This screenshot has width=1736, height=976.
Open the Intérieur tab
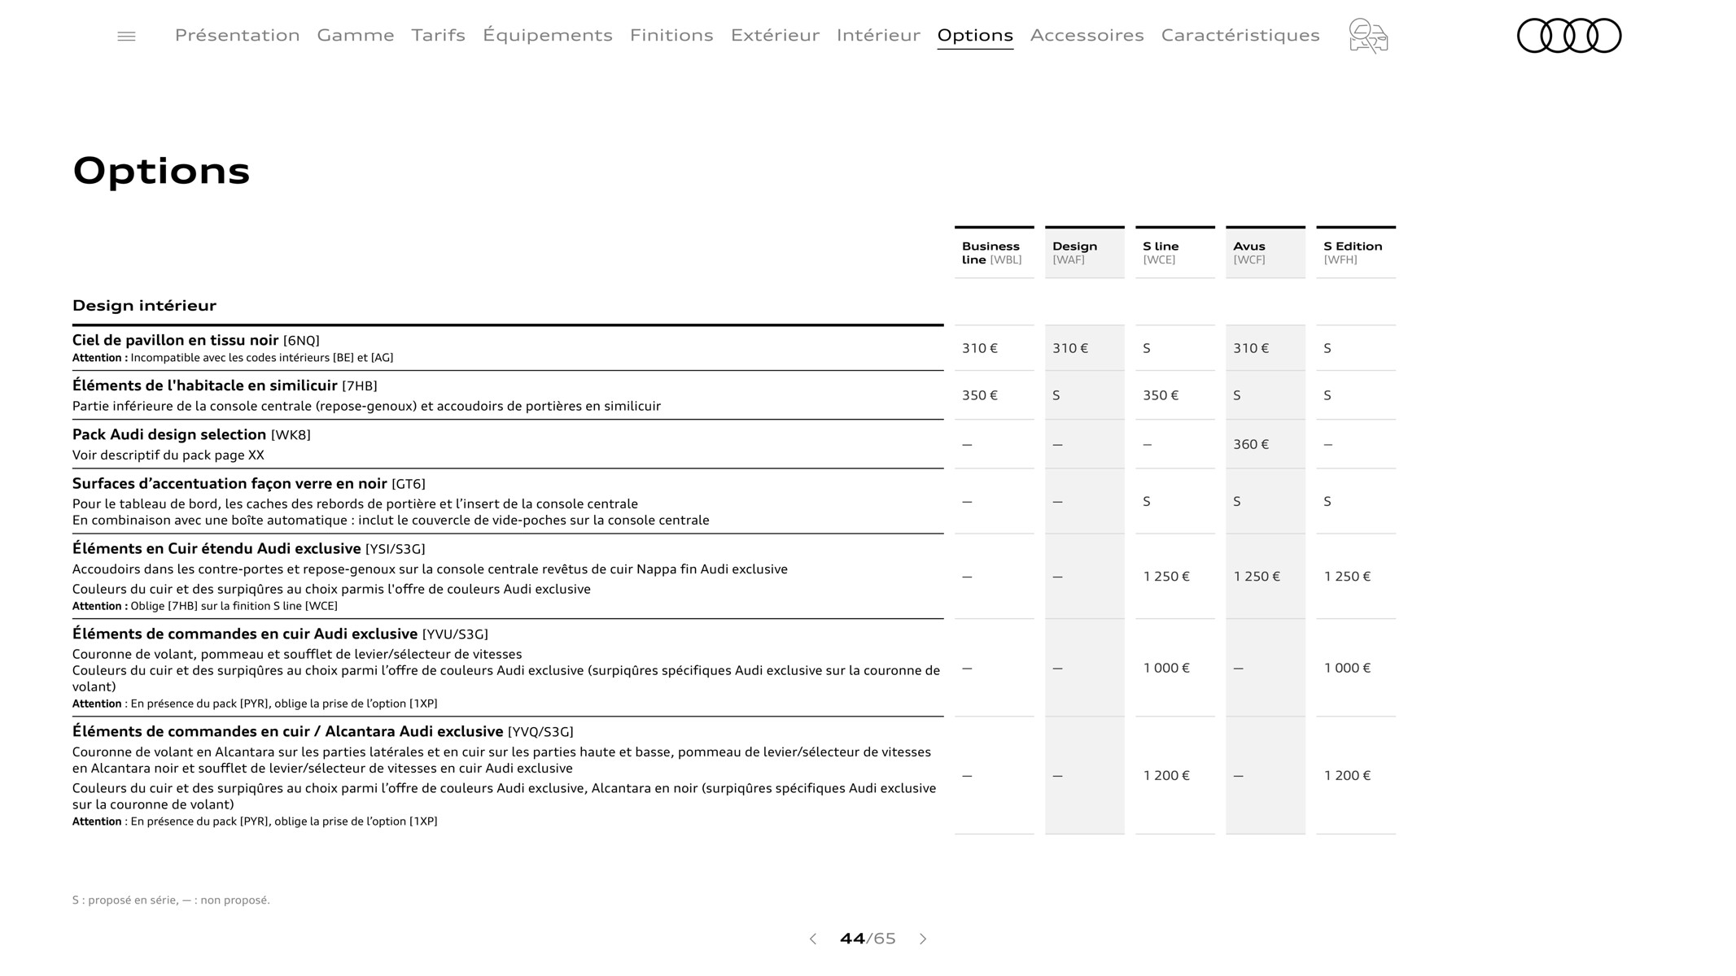click(878, 35)
